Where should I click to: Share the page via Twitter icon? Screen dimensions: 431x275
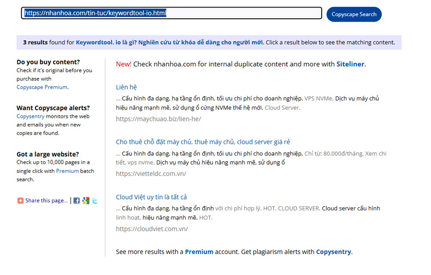(x=95, y=201)
